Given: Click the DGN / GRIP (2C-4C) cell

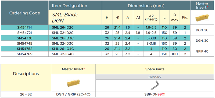Looking at the screenshot, I should pyautogui.click(x=73, y=94).
